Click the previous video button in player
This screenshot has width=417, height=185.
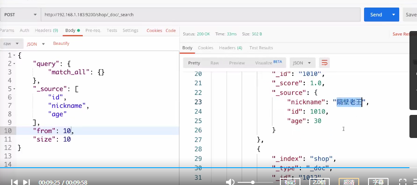click(x=14, y=182)
